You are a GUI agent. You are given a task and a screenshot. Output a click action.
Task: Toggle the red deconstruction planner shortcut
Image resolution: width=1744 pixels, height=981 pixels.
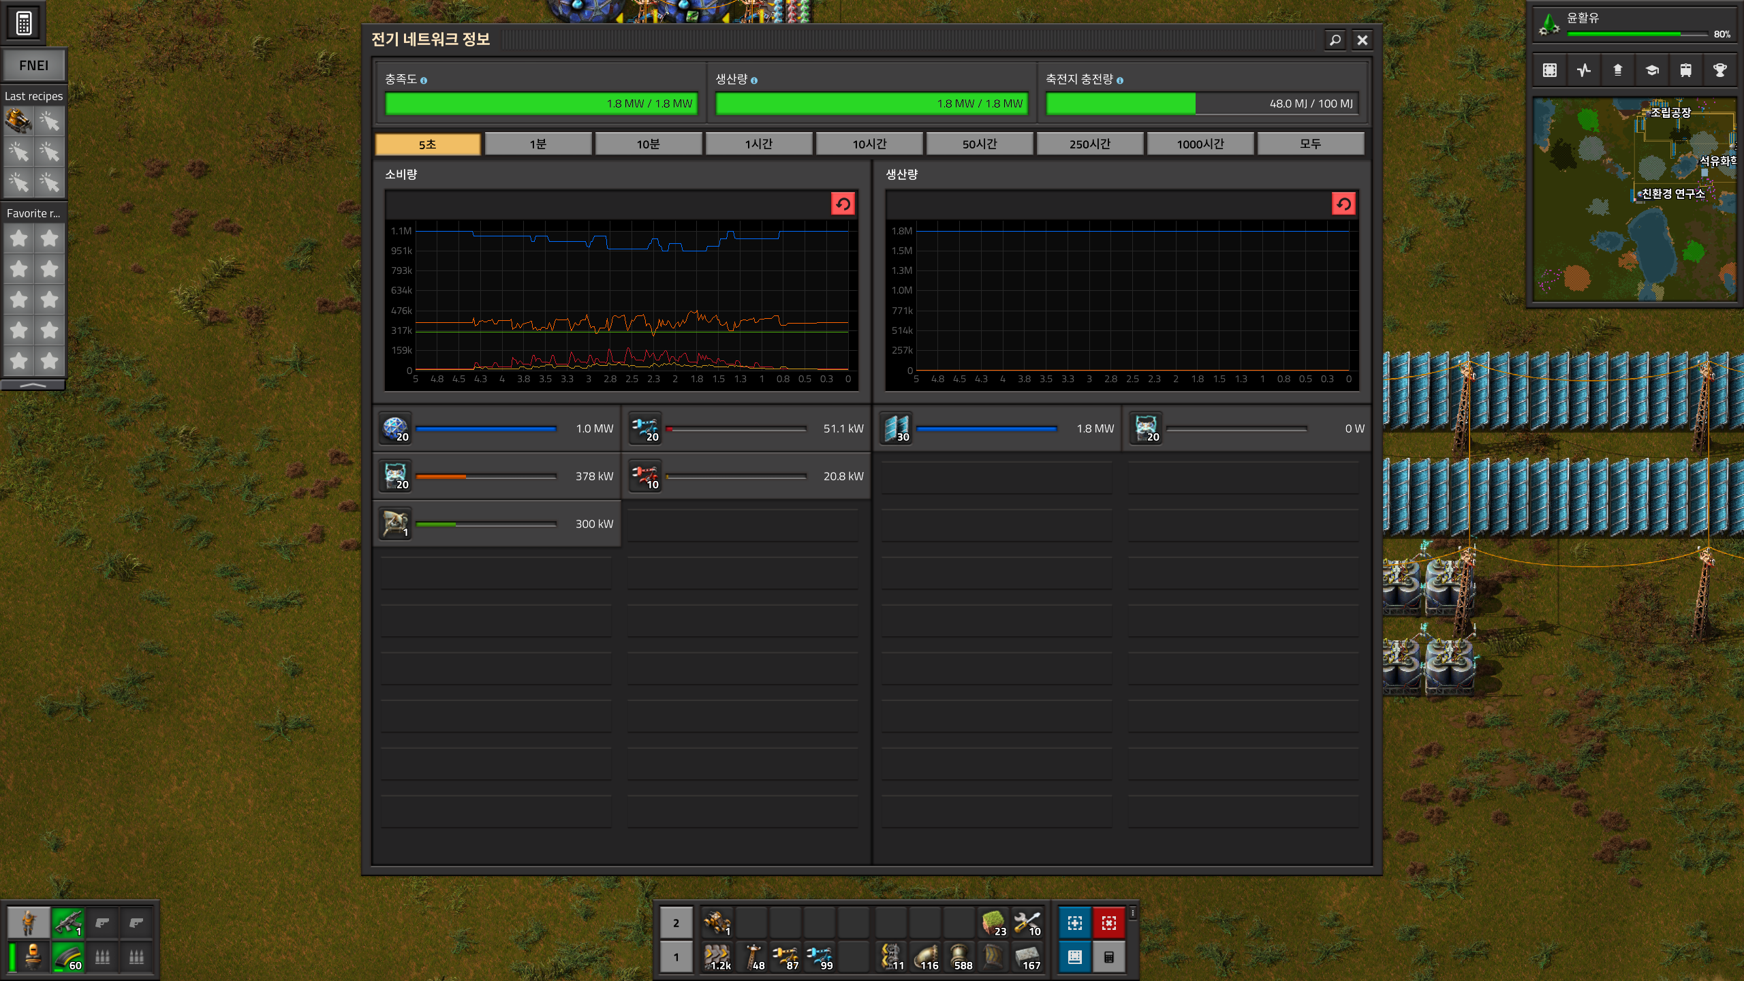click(1108, 923)
